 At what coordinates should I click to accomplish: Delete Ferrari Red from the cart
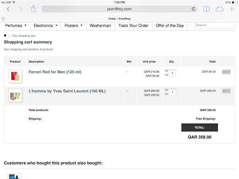tap(226, 72)
